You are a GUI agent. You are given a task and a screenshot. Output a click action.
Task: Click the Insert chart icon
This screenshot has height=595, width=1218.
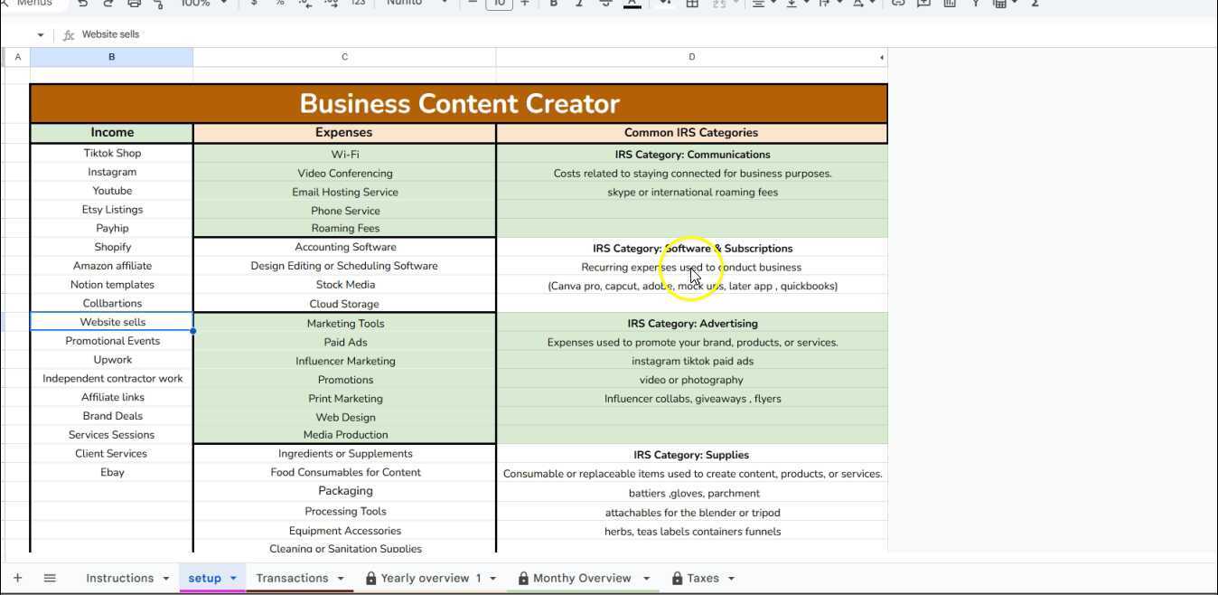click(x=950, y=4)
